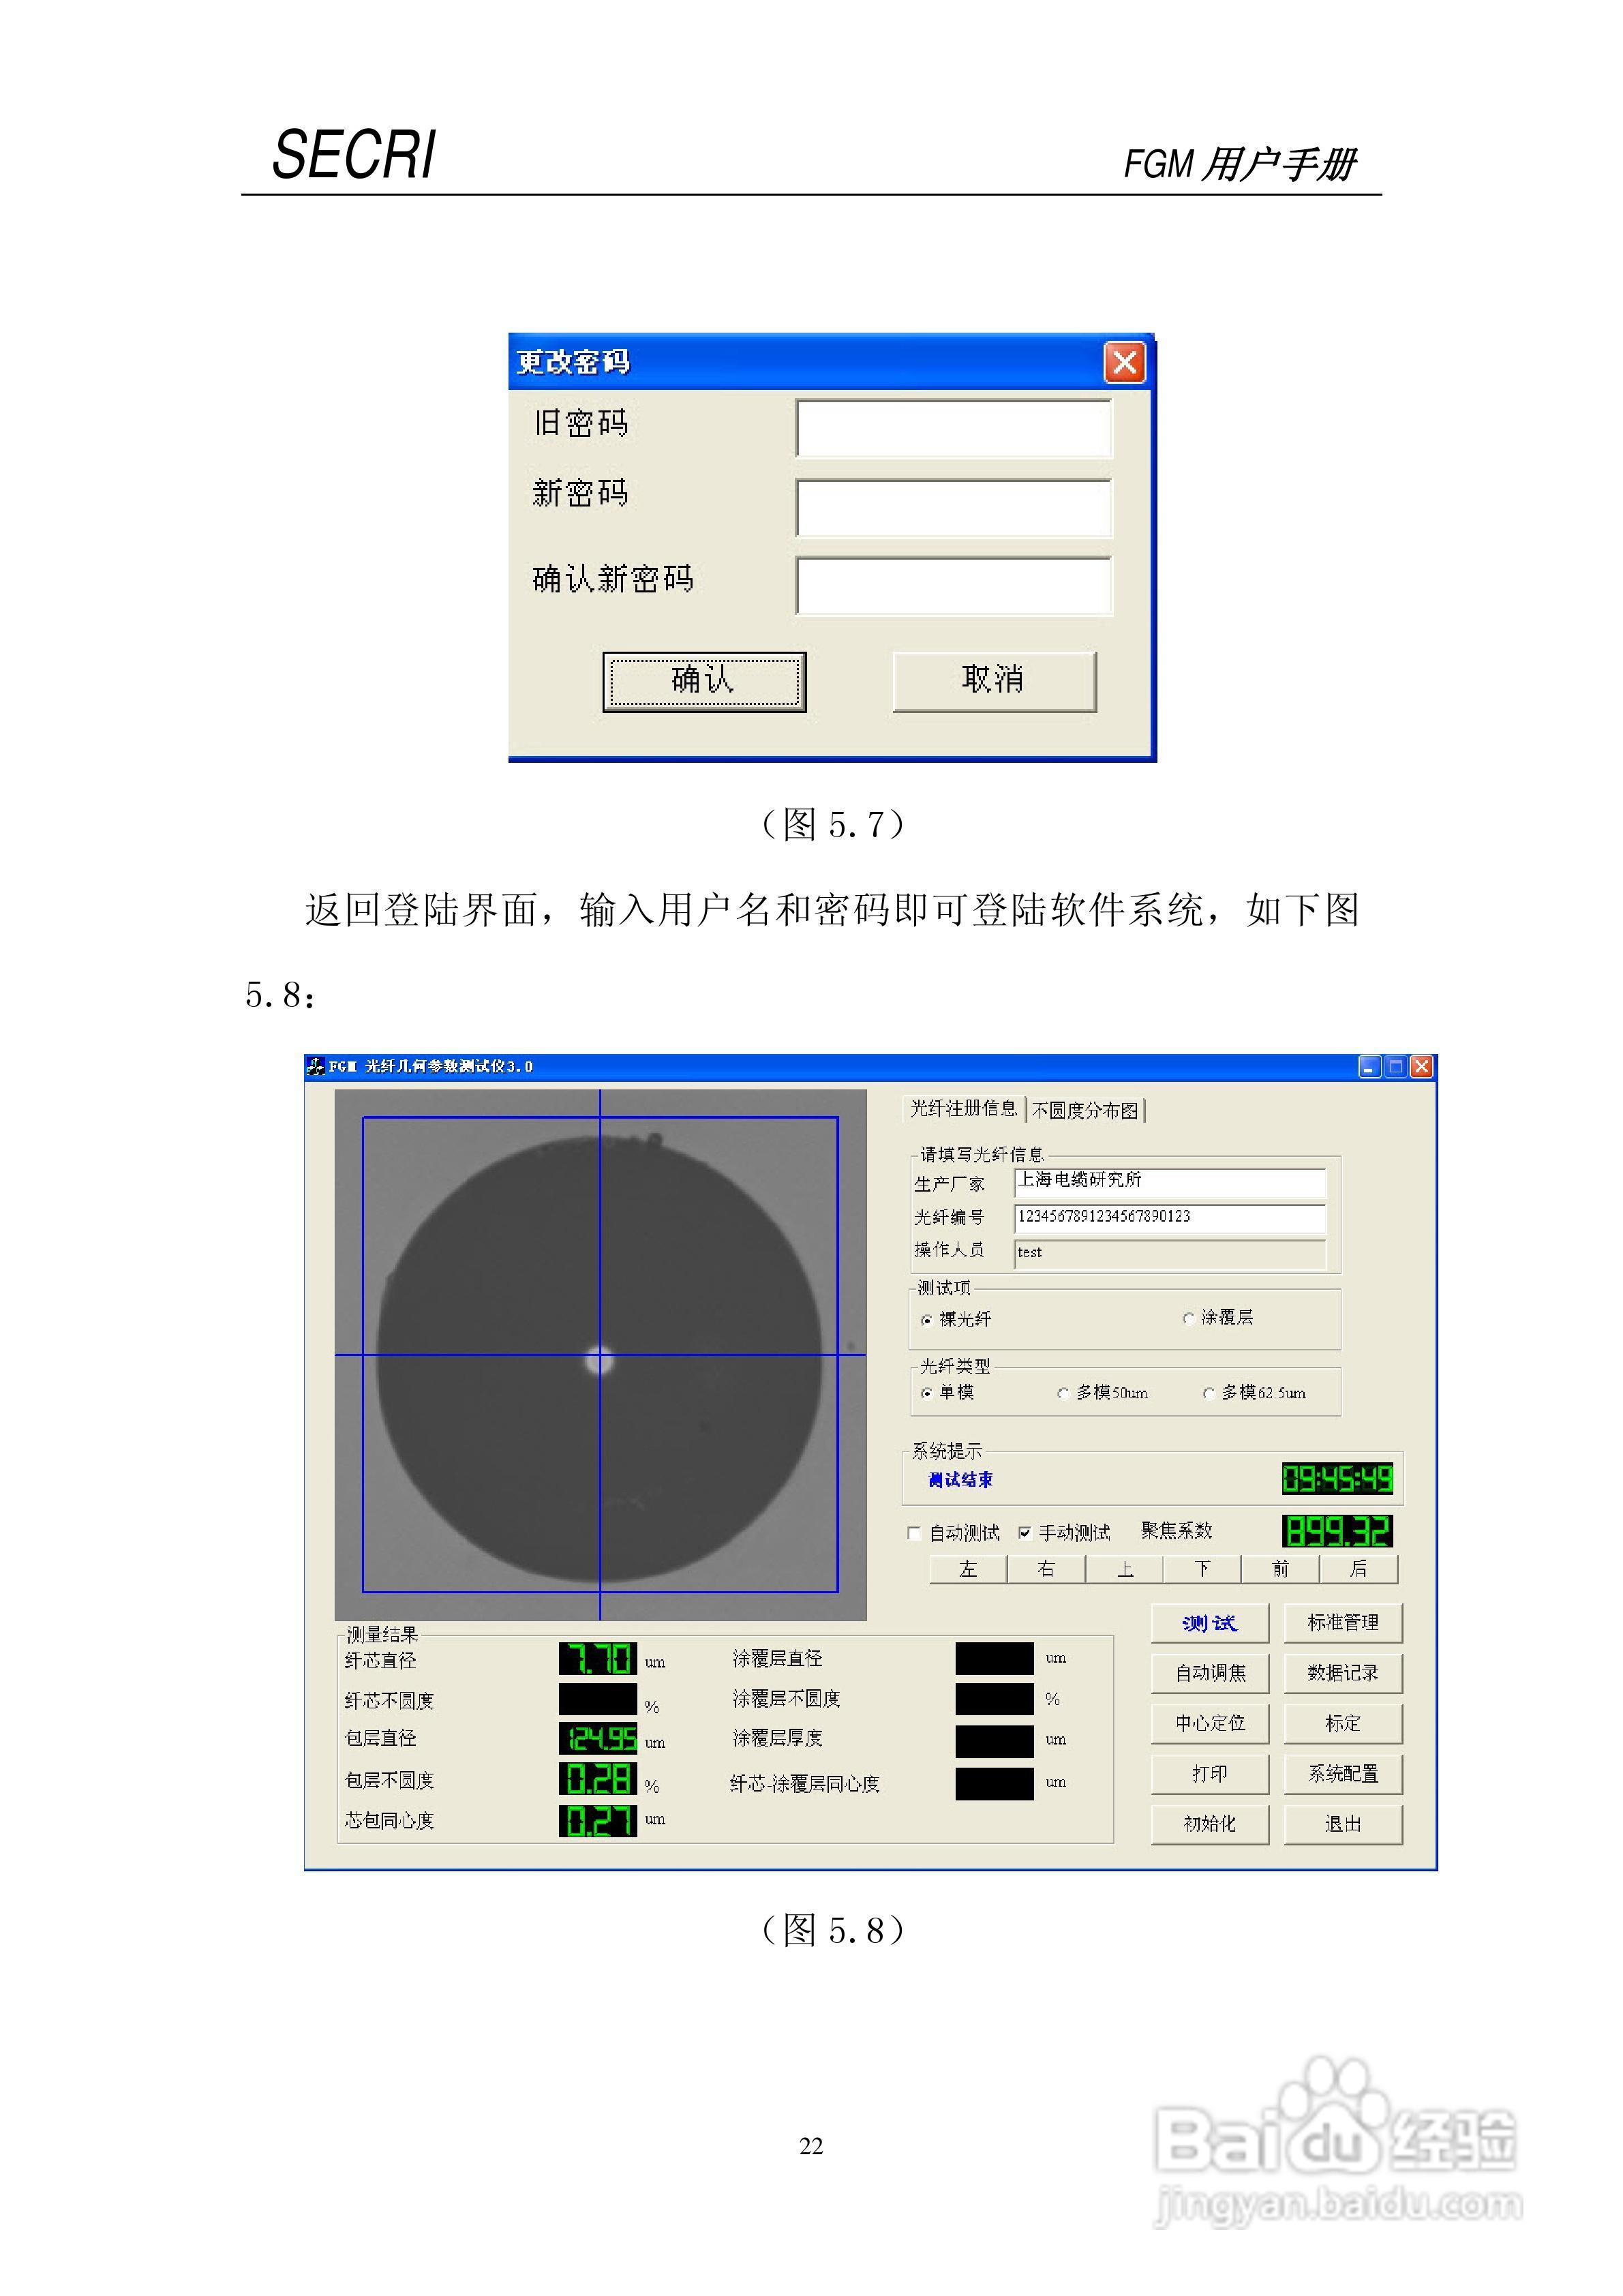The height and width of the screenshot is (2296, 1623).
Task: Select the 涂覆层 radio option
Action: 1188,1318
